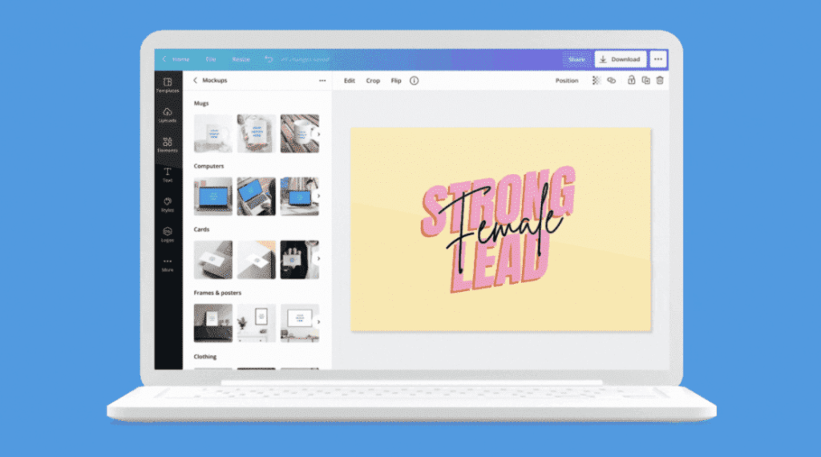The height and width of the screenshot is (457, 821).
Task: Open the File menu
Action: (x=211, y=59)
